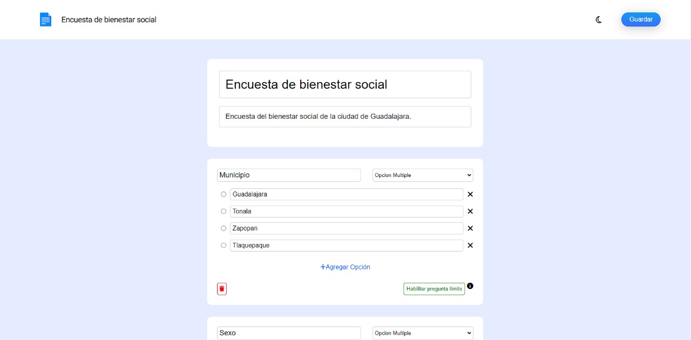The width and height of the screenshot is (691, 340).
Task: Select the Tlaquepaque radio button
Action: (x=223, y=246)
